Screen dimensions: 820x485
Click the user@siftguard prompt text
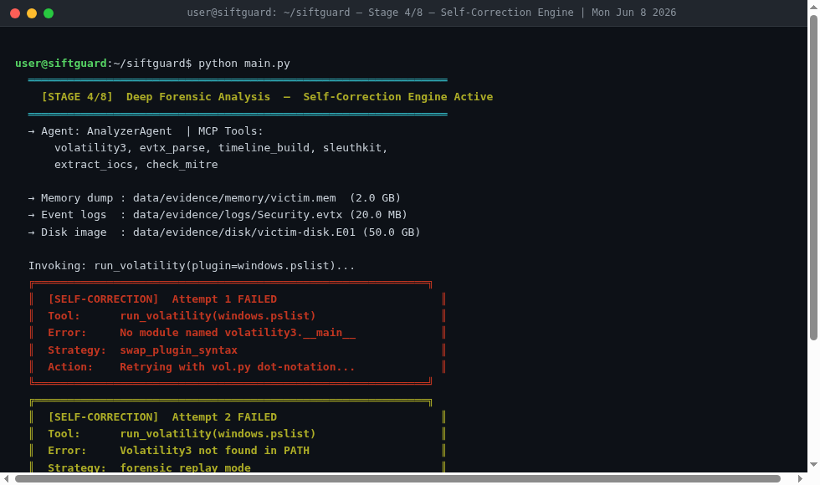pyautogui.click(x=60, y=64)
